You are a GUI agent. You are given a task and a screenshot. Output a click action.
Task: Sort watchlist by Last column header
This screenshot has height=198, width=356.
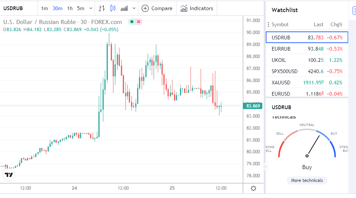318,24
